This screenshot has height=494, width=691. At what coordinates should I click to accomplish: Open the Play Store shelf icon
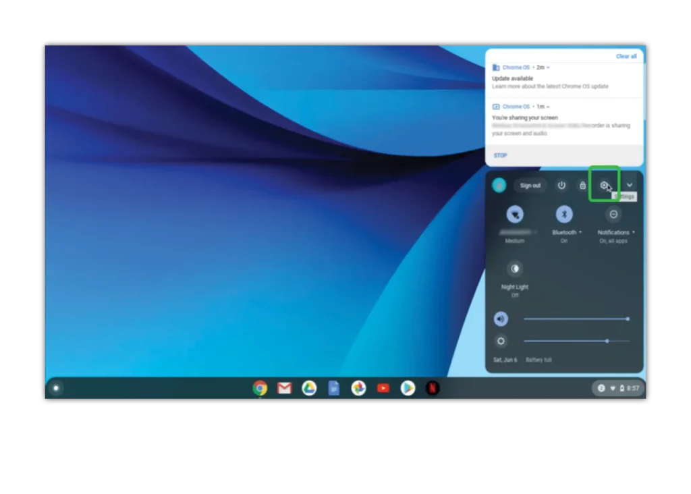coord(408,388)
